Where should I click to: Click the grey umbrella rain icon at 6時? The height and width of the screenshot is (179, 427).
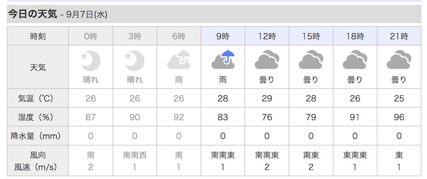178,59
